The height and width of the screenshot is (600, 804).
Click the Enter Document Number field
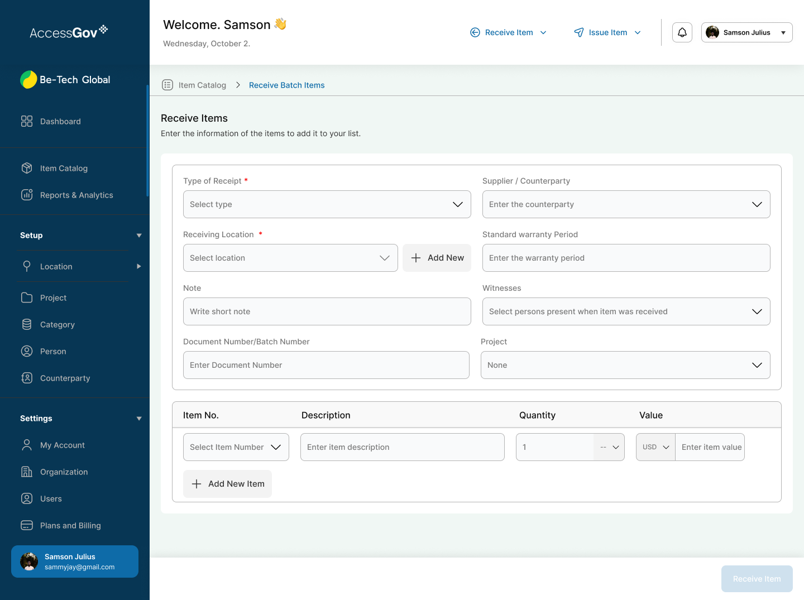coord(326,365)
